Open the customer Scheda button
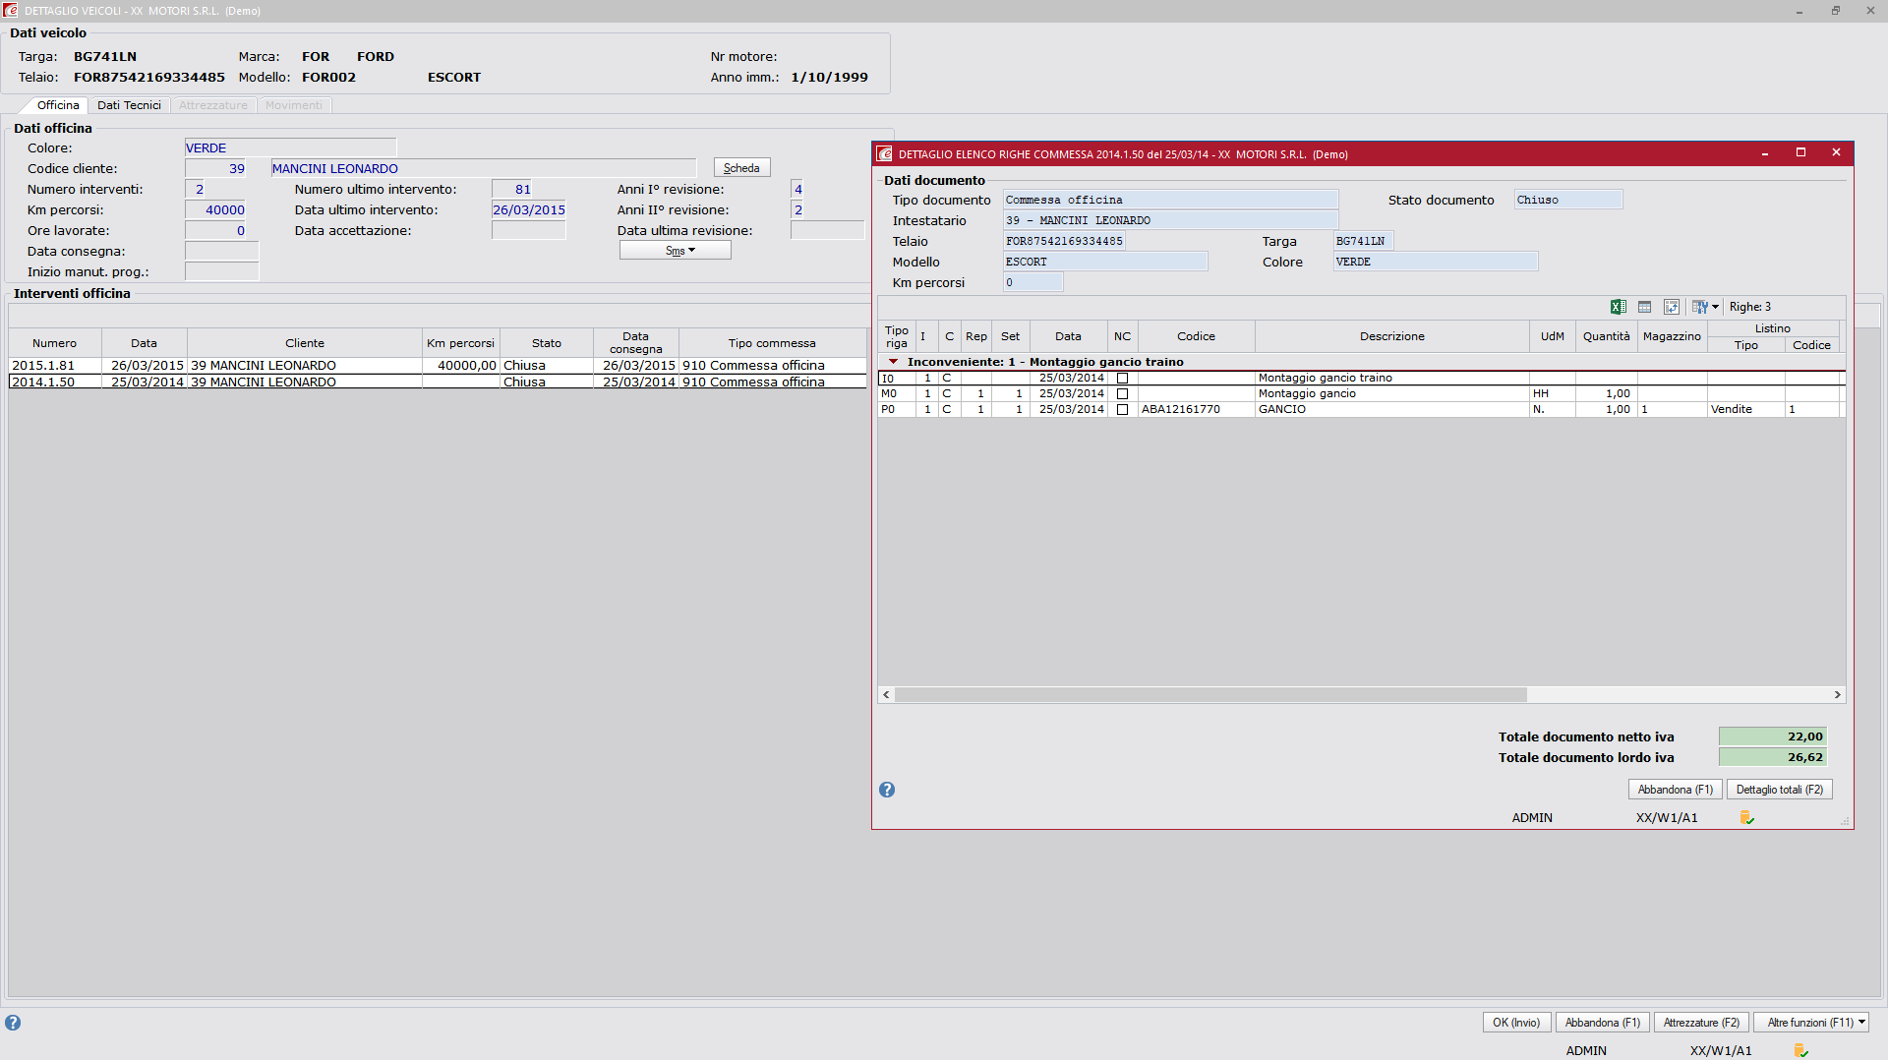1888x1060 pixels. click(741, 168)
